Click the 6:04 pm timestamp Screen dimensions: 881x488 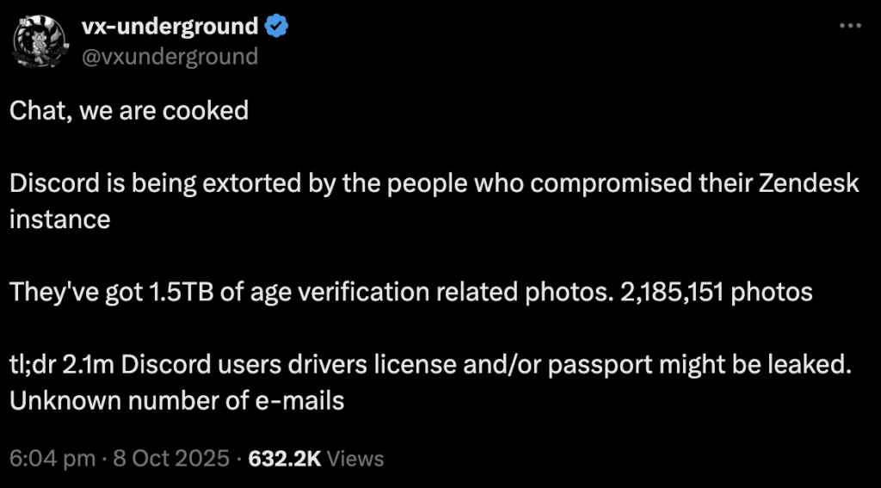pos(52,459)
